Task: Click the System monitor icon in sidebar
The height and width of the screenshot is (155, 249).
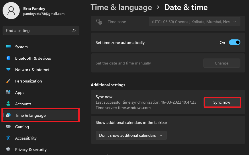Action: [x=8, y=47]
